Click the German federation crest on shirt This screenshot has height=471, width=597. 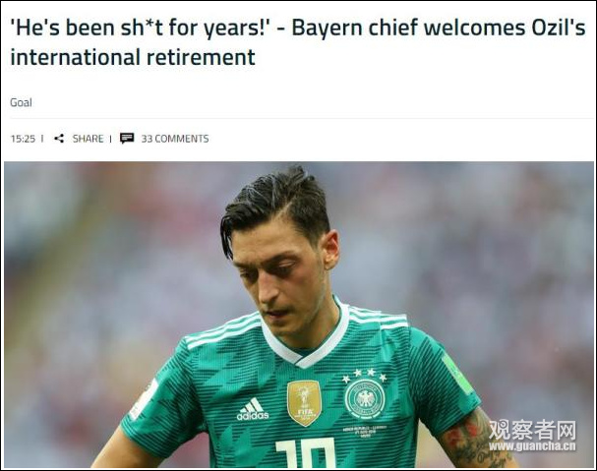365,398
